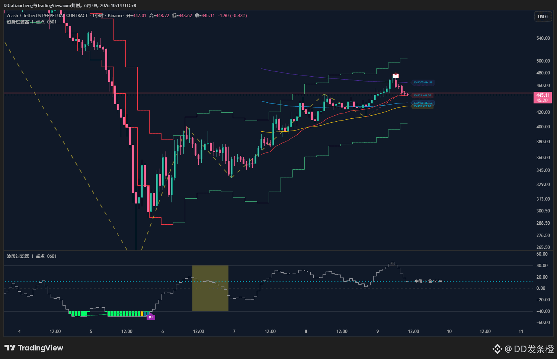Click the 60.00 oscillator scale label

[x=542, y=254]
